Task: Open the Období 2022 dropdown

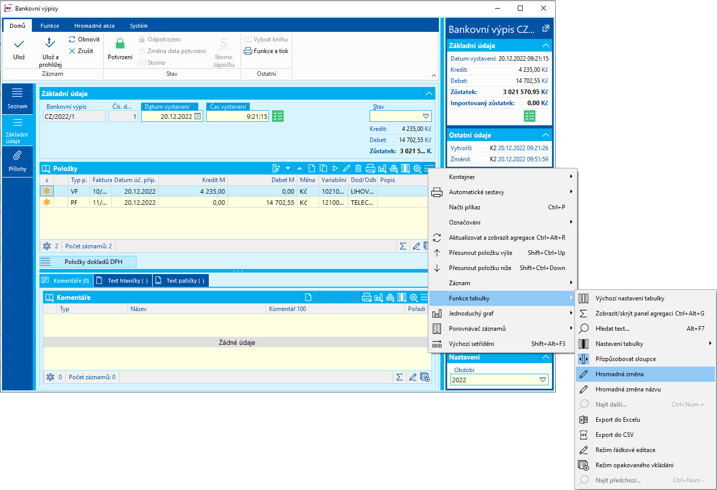Action: (543, 380)
